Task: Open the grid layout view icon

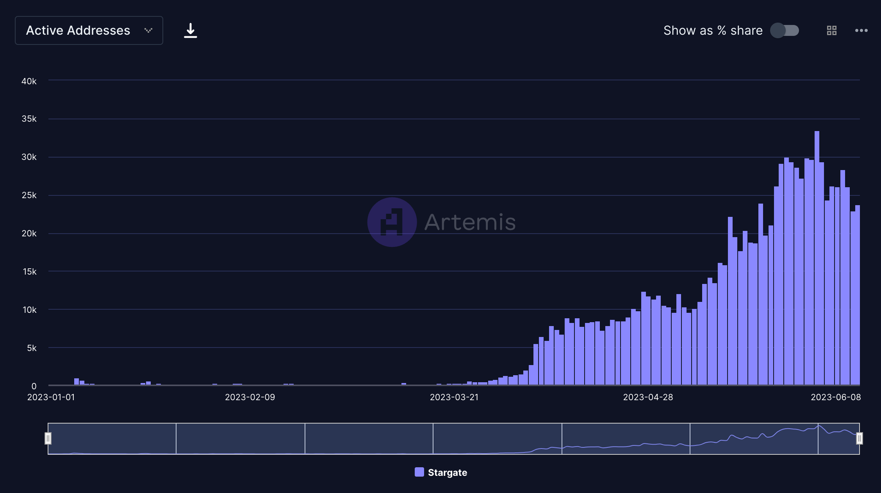Action: coord(832,30)
